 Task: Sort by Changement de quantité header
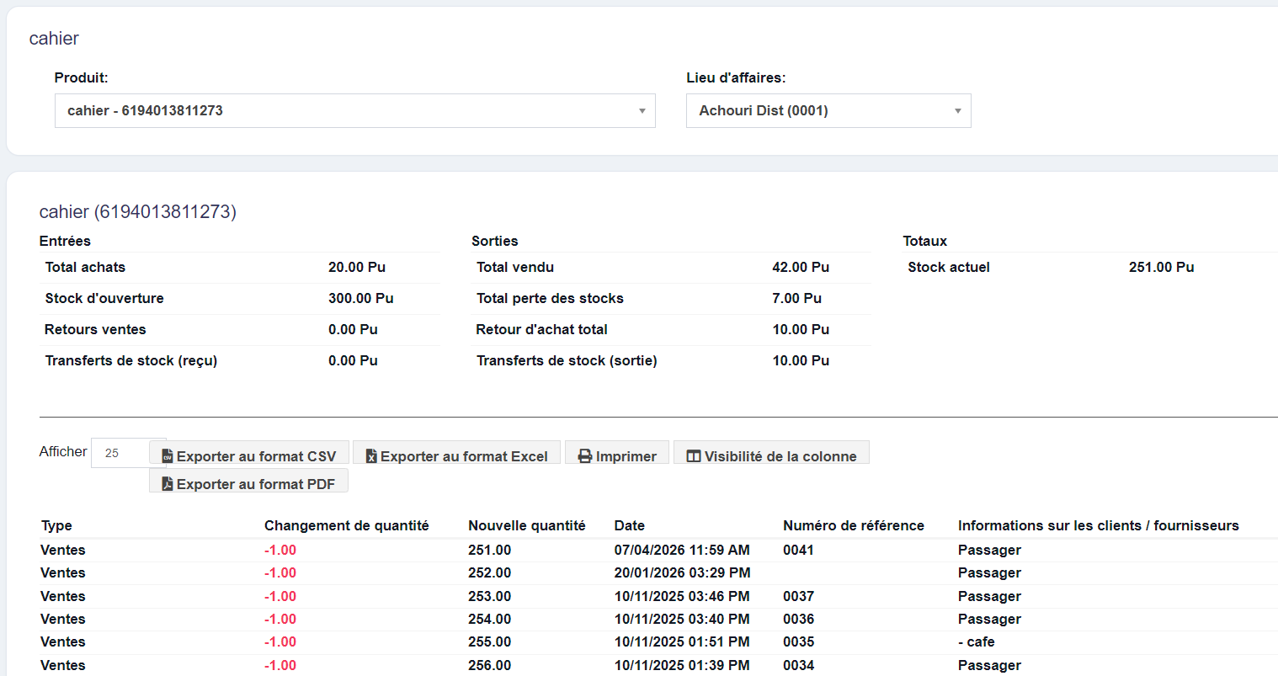click(346, 525)
